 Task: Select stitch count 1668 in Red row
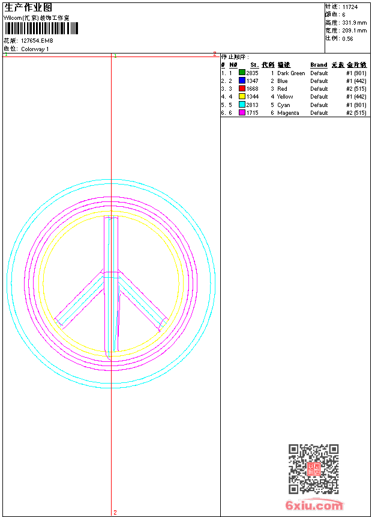(x=252, y=89)
